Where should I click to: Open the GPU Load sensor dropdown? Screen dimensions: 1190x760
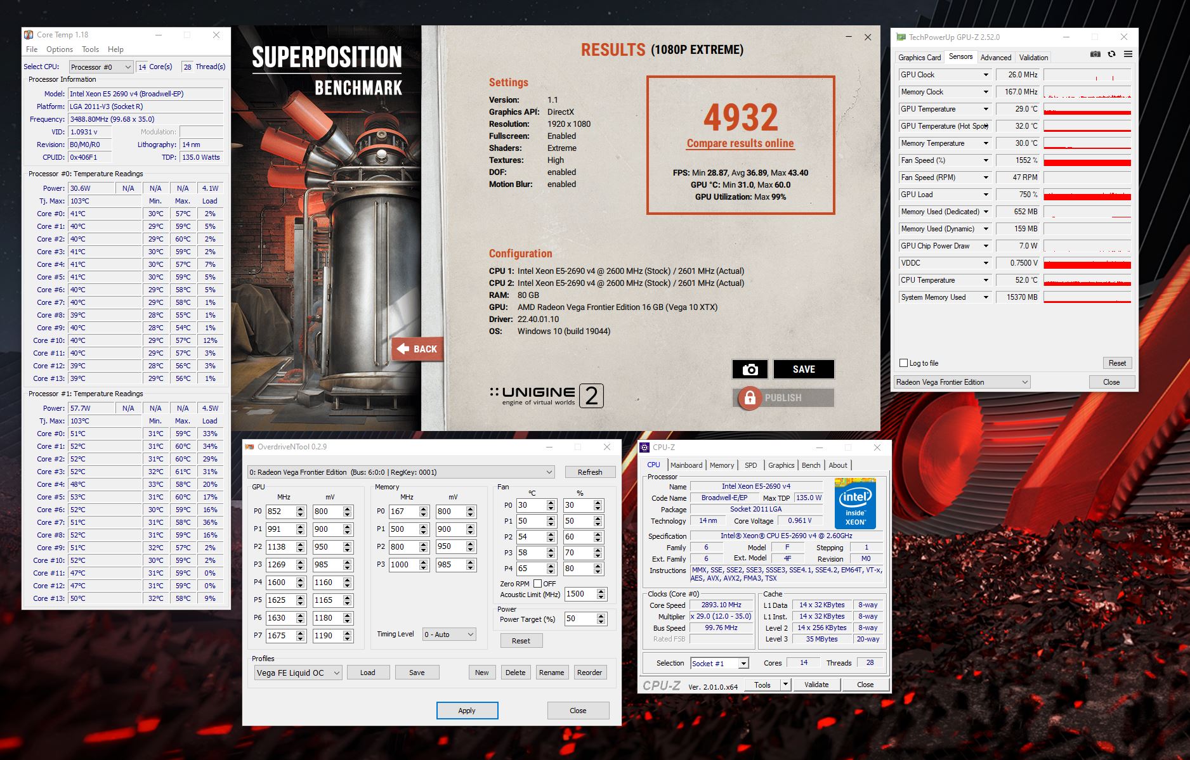[986, 195]
